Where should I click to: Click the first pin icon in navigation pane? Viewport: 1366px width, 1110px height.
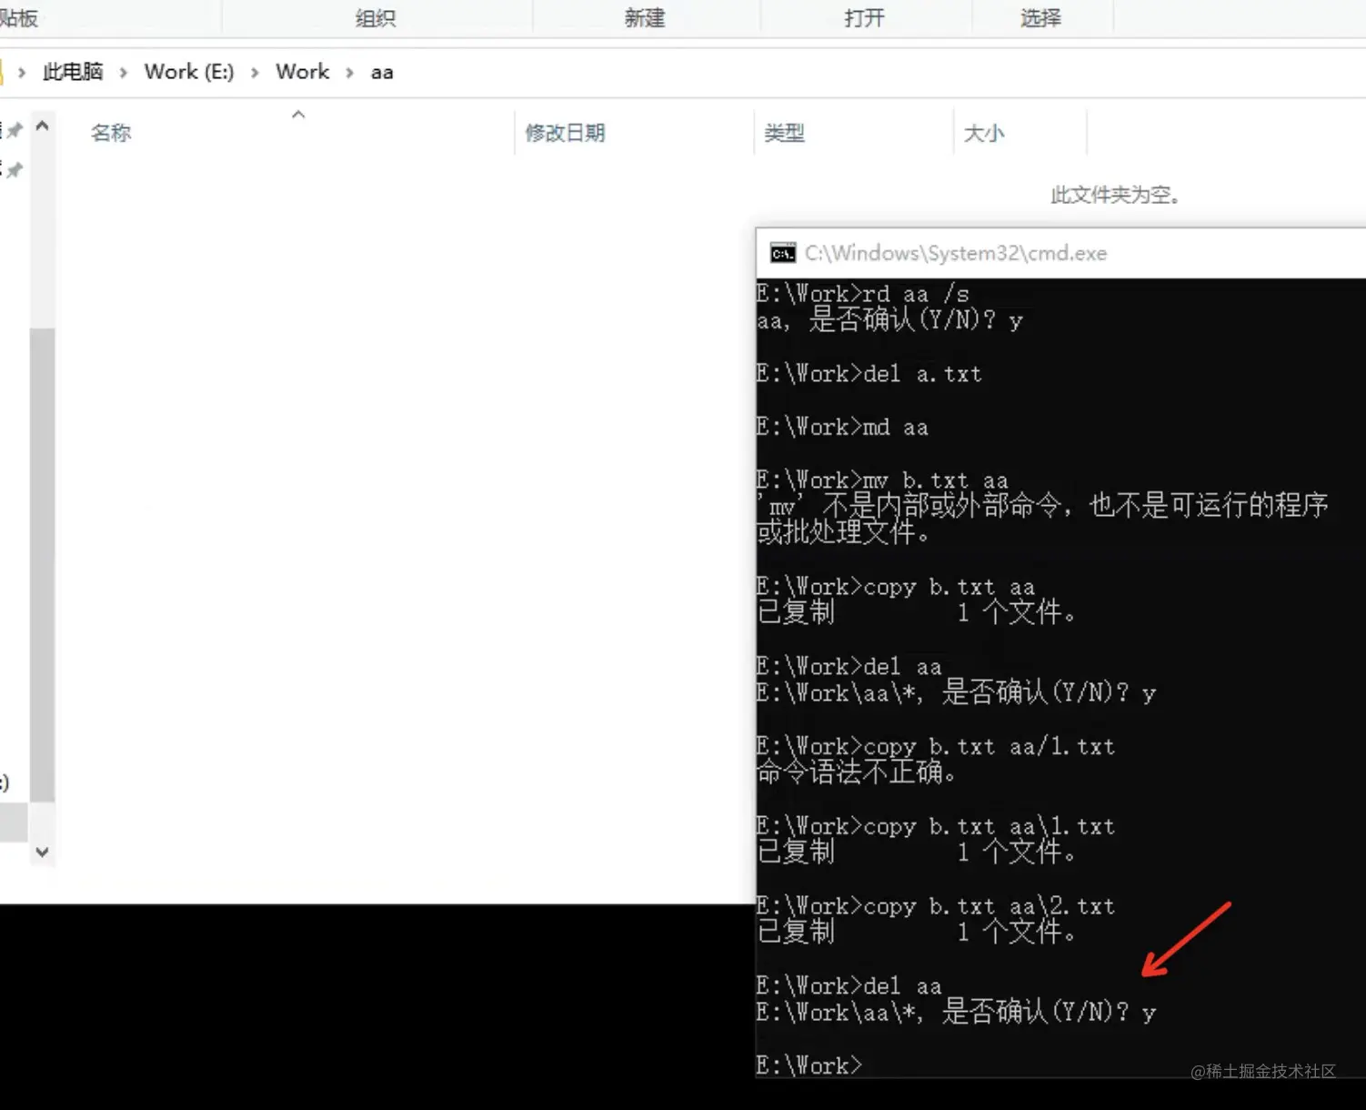[15, 131]
